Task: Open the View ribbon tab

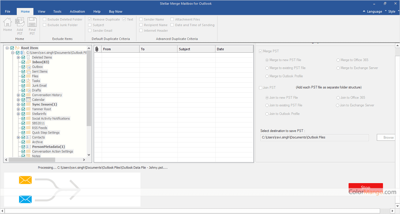Action: pos(42,12)
